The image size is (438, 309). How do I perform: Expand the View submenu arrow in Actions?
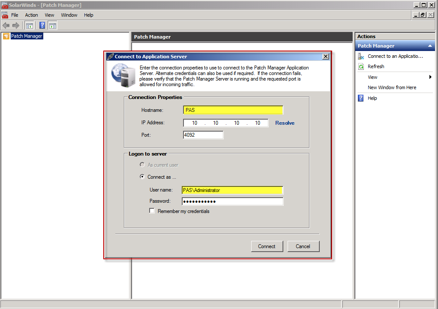(430, 77)
